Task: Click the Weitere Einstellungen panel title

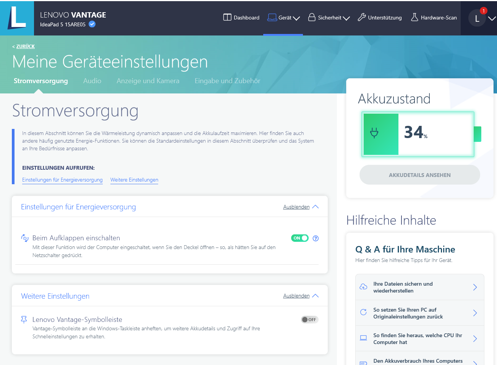Action: pyautogui.click(x=55, y=296)
